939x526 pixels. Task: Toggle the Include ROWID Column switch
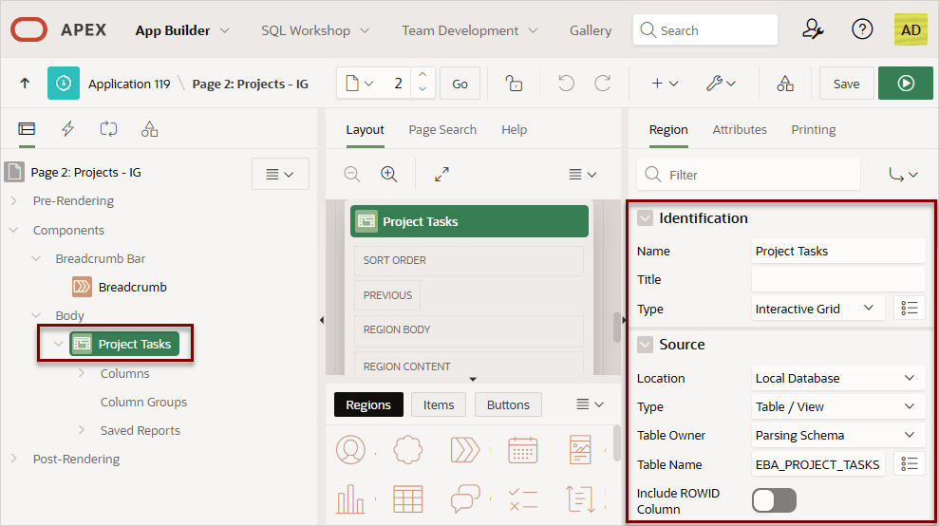[x=774, y=500]
